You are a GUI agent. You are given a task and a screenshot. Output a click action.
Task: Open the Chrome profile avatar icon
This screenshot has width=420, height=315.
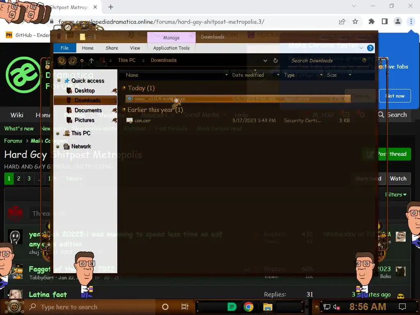tap(398, 21)
